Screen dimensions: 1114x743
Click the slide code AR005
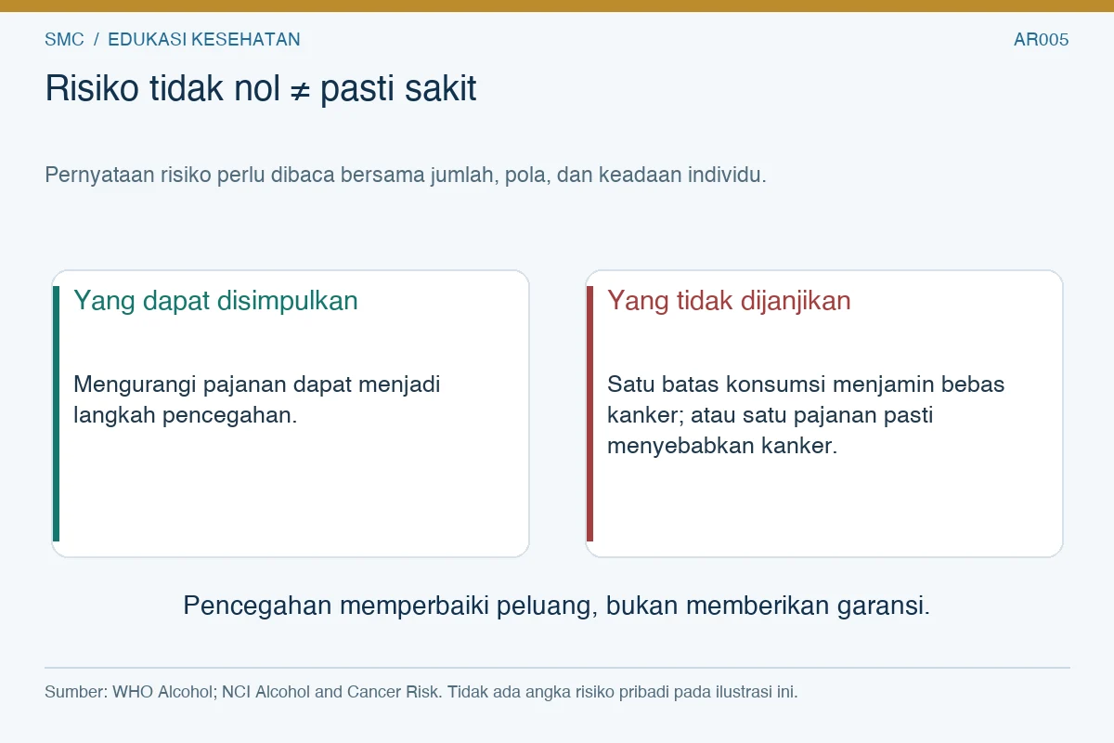pyautogui.click(x=1041, y=40)
